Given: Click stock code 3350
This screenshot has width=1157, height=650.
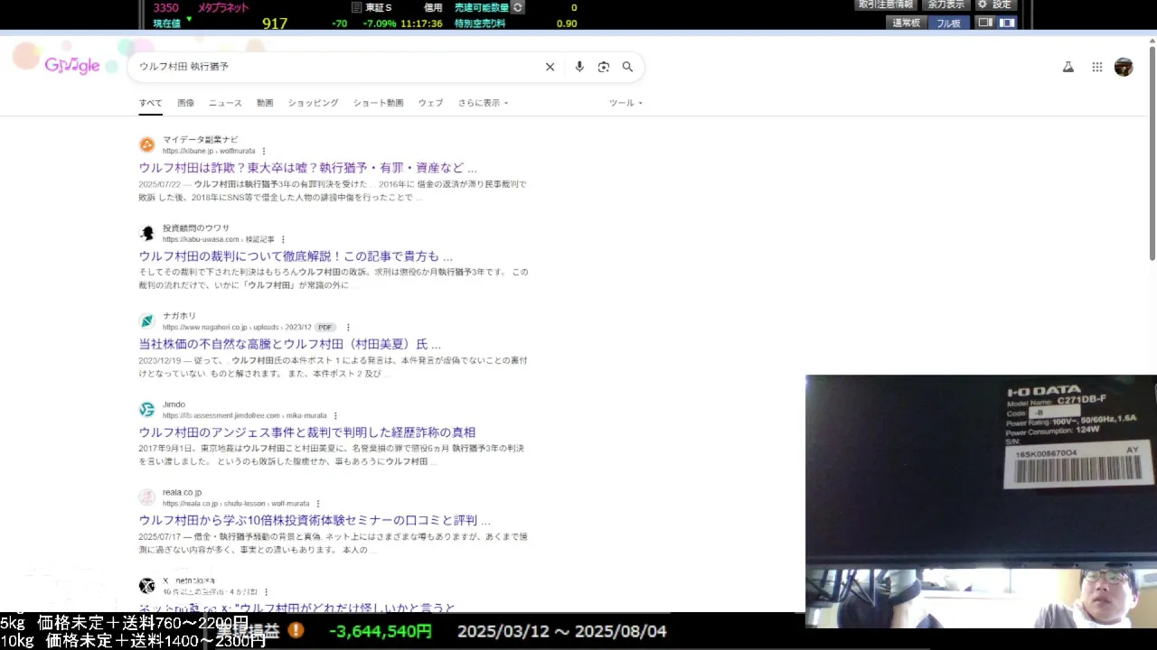Looking at the screenshot, I should pos(165,7).
